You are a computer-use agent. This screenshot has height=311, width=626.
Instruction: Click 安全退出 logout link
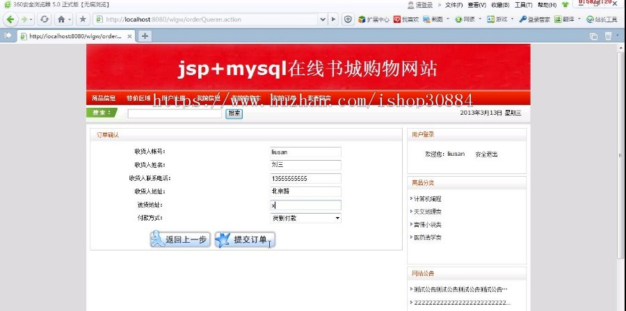[486, 154]
